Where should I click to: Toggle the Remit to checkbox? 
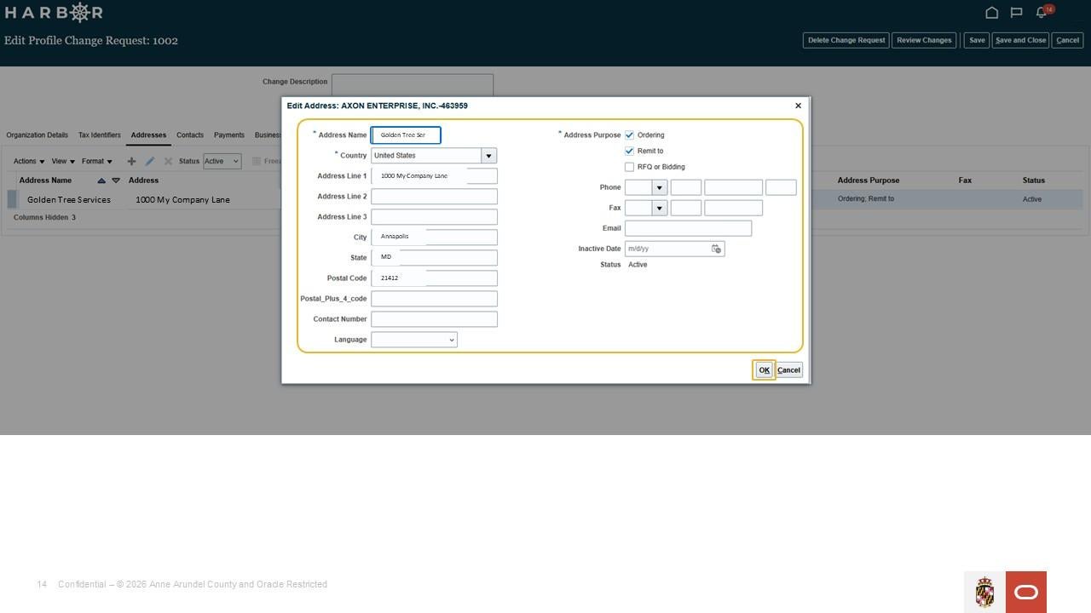tap(629, 151)
